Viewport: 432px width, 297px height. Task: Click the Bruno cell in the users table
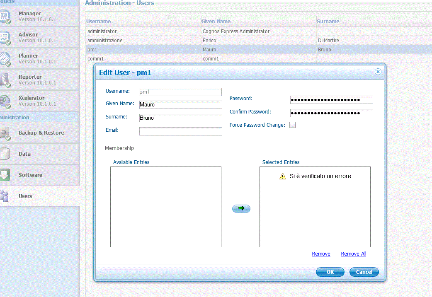point(325,50)
